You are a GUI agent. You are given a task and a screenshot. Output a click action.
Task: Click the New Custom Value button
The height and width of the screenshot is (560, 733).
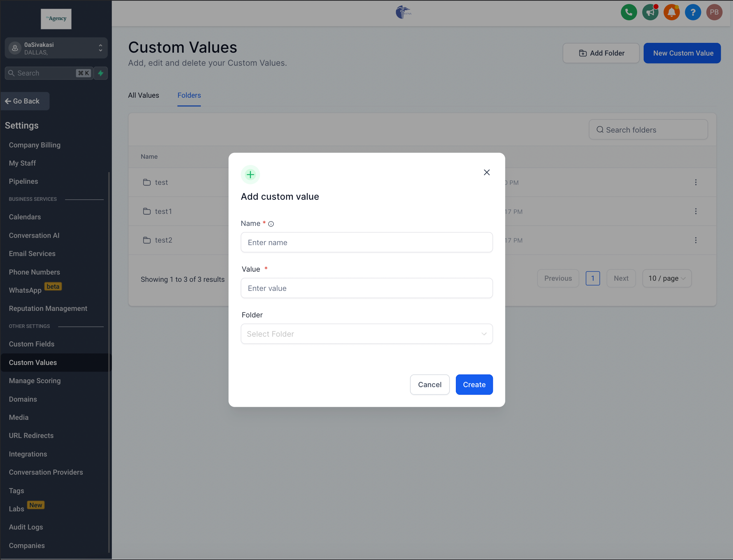click(x=683, y=53)
